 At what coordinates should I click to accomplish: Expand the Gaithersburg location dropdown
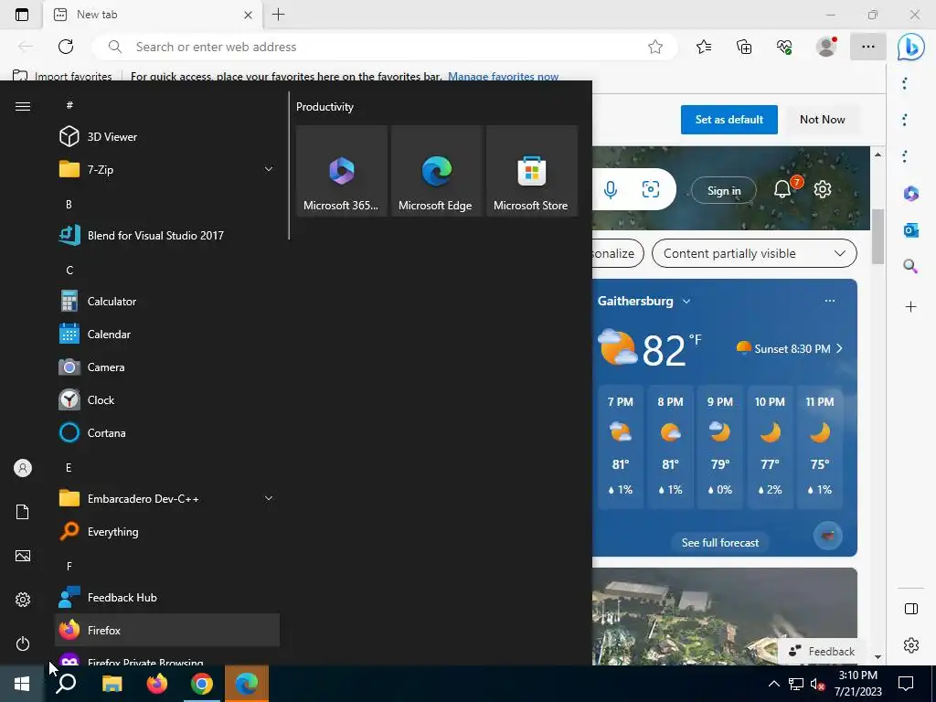(686, 302)
